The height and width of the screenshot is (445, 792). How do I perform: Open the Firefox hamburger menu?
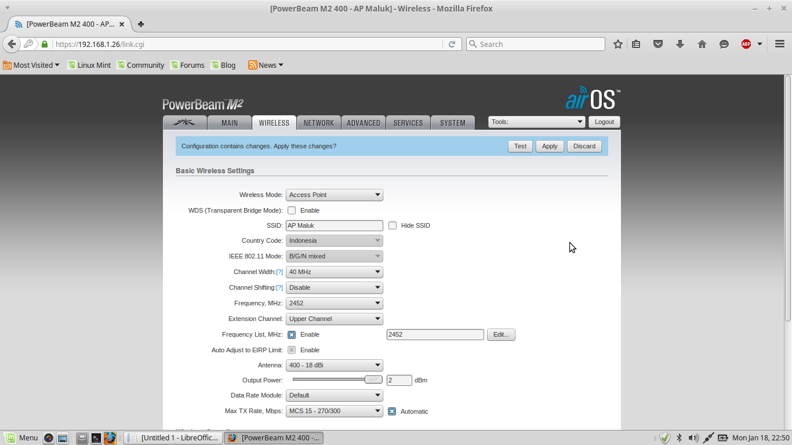pyautogui.click(x=780, y=44)
